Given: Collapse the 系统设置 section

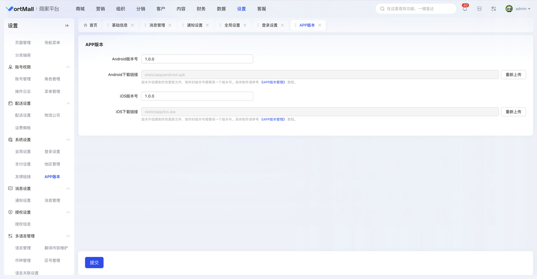Looking at the screenshot, I should (68, 140).
